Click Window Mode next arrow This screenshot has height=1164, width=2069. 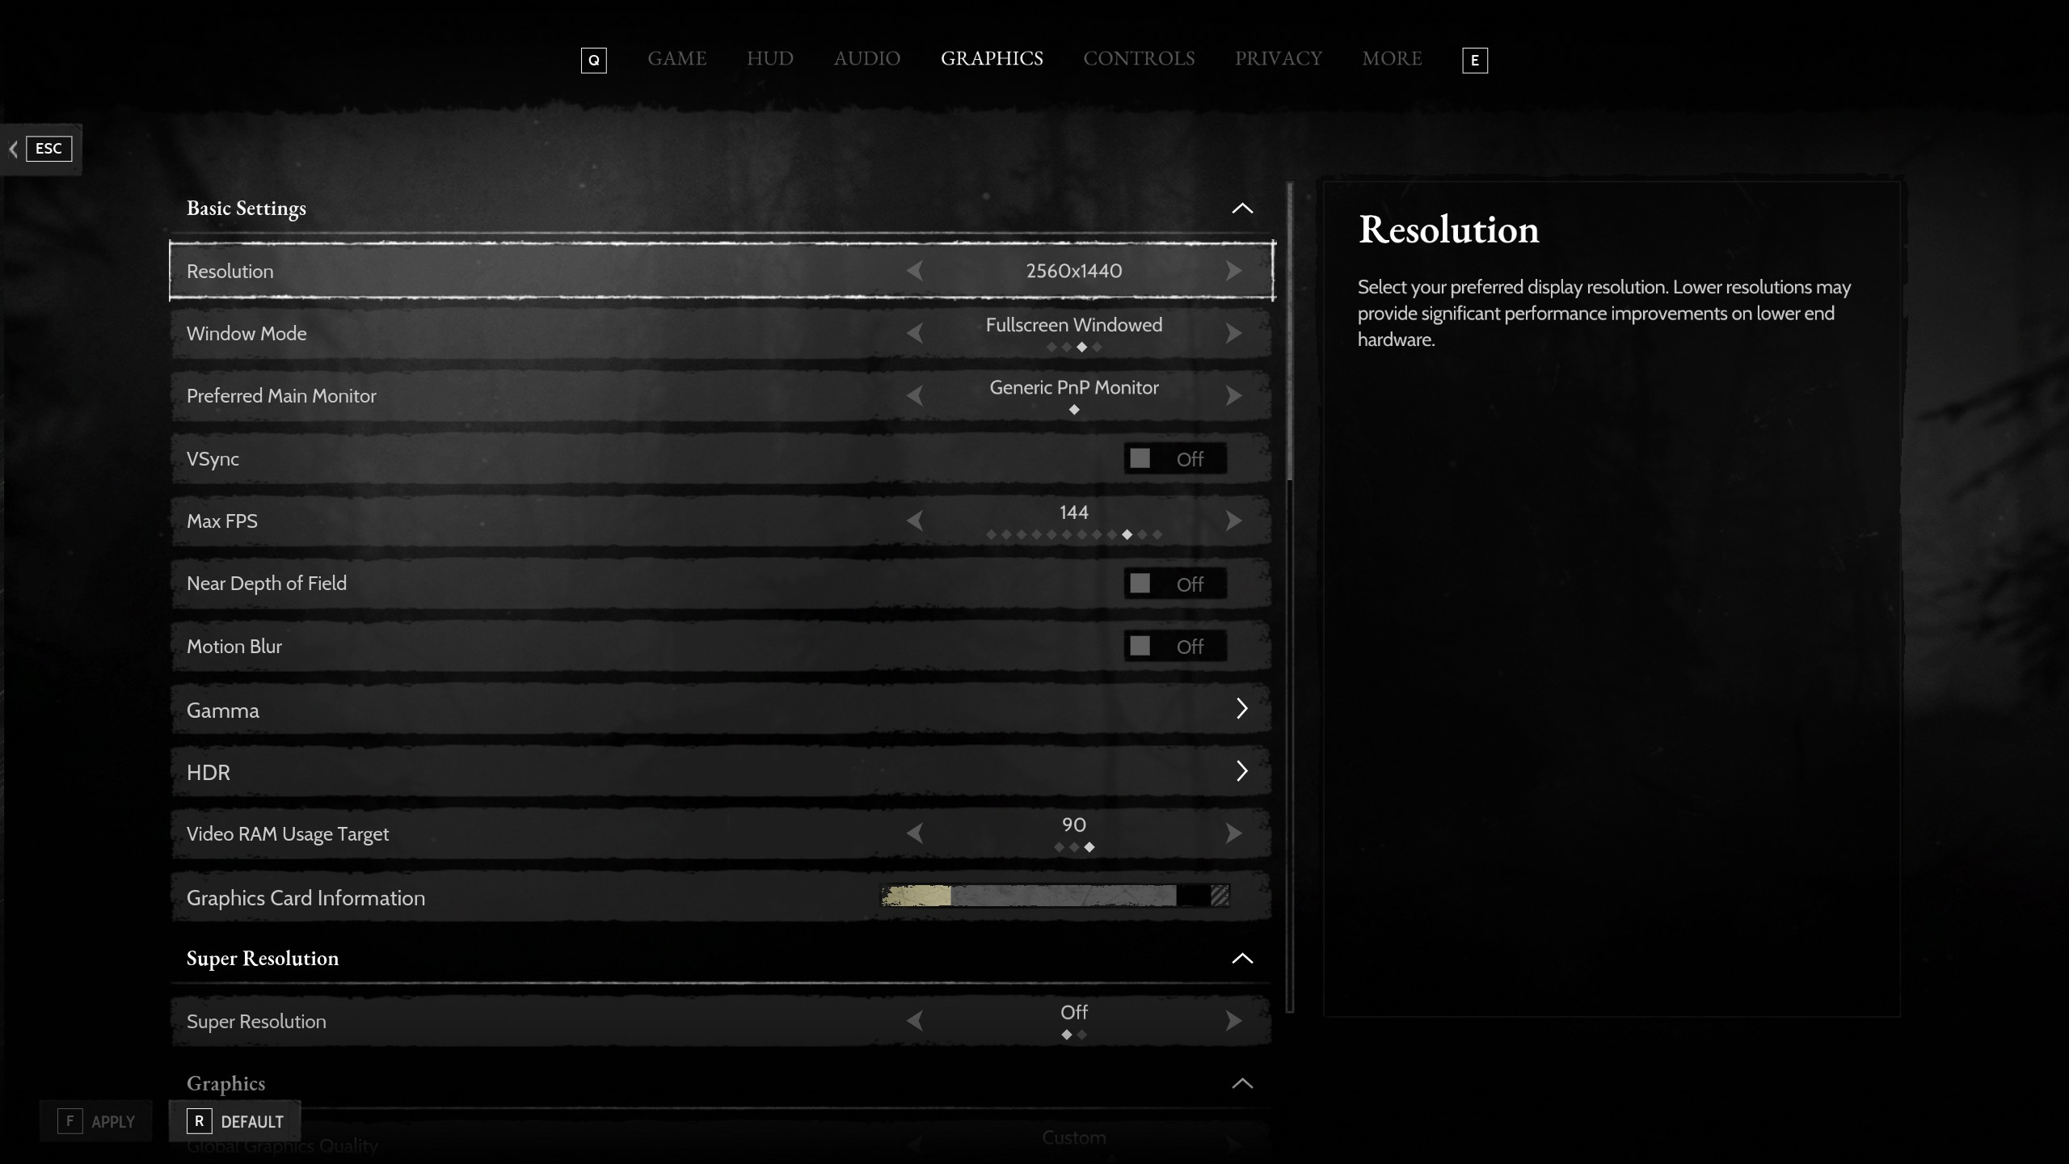(x=1233, y=333)
